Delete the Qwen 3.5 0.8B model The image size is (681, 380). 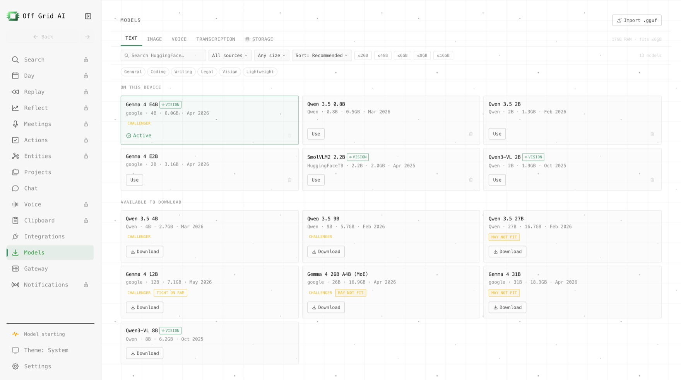[471, 134]
